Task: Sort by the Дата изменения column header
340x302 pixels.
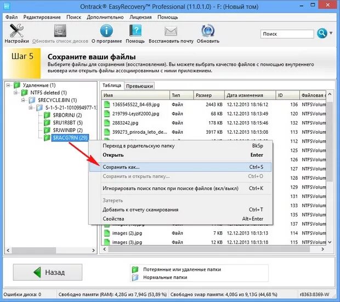Action: tap(250, 95)
